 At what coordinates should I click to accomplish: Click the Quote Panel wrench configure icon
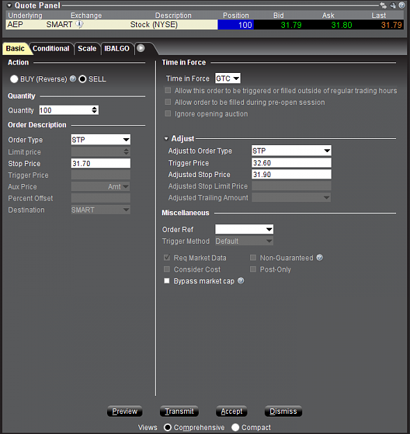393,6
